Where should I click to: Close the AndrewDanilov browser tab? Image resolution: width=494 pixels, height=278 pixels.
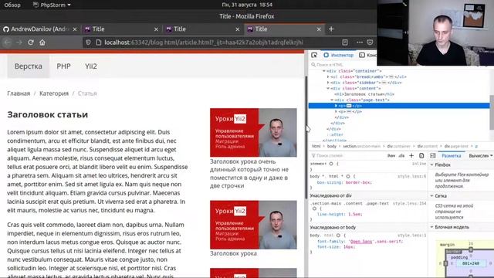coord(75,29)
